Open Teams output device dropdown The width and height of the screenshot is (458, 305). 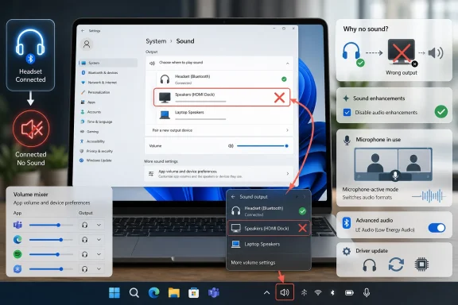coord(91,225)
